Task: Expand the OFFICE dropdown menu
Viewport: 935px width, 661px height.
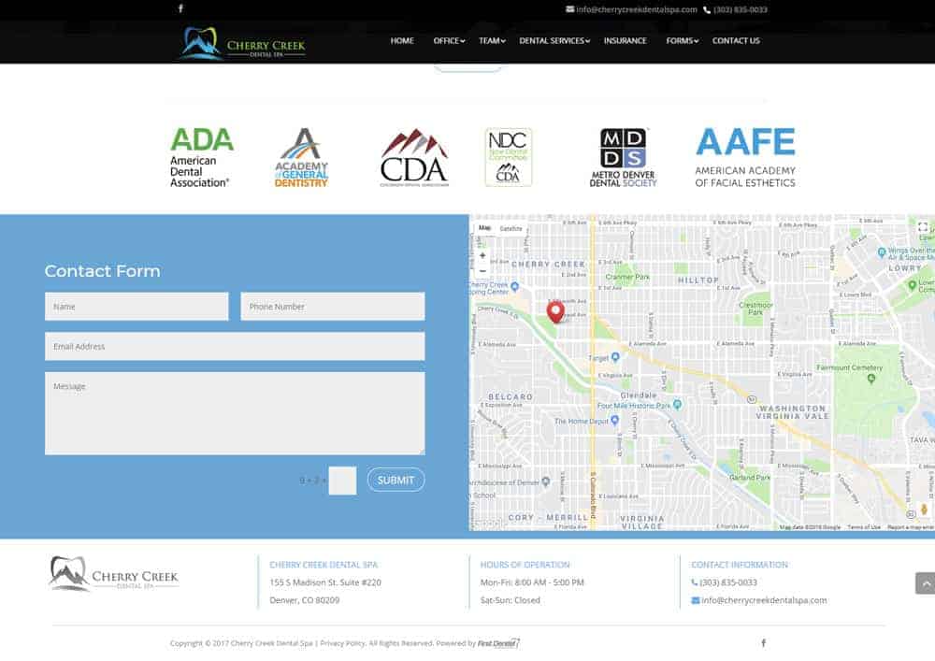Action: click(449, 40)
